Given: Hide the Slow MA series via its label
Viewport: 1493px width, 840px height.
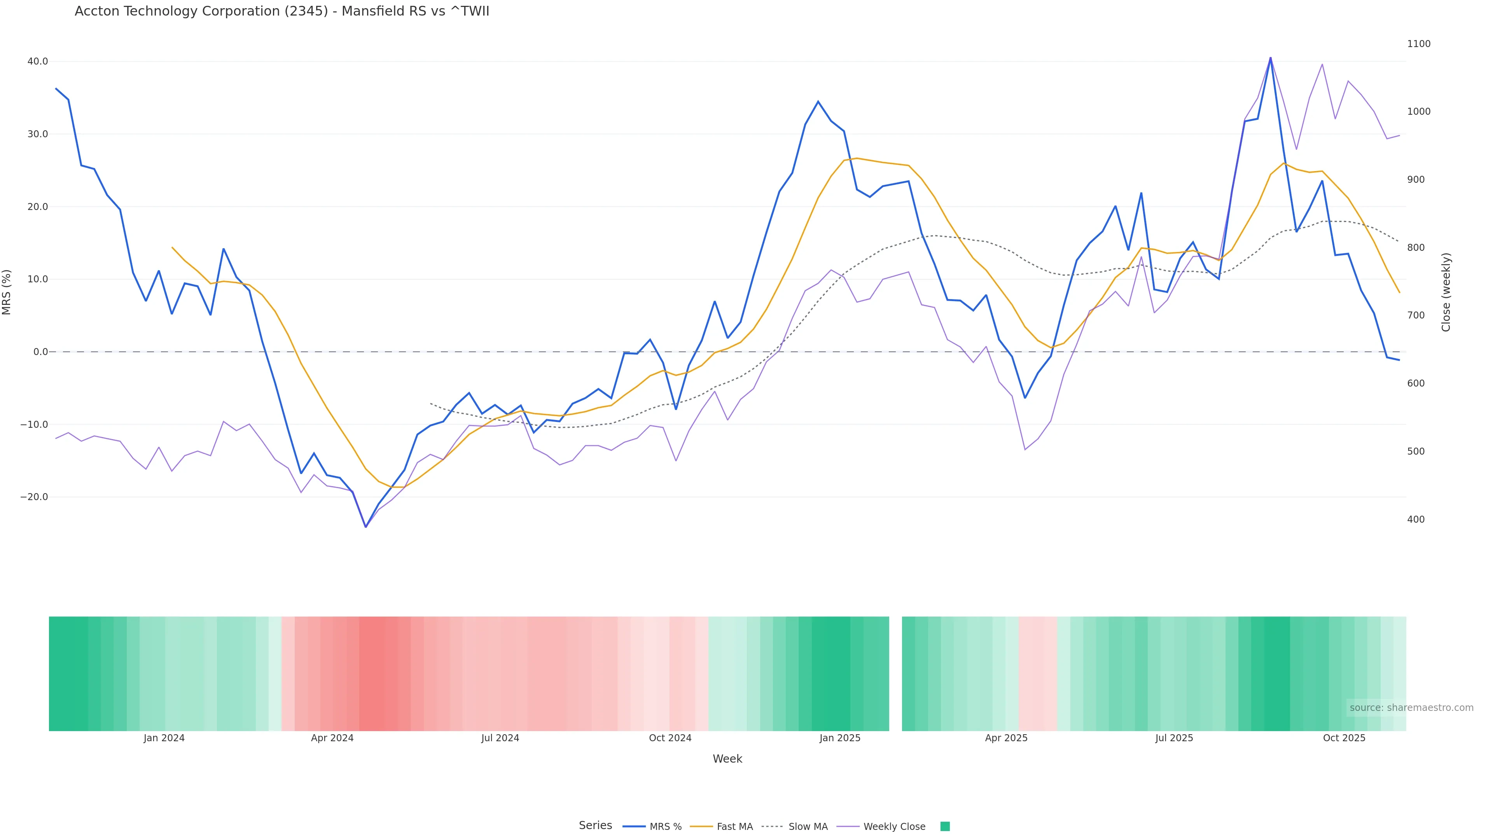Looking at the screenshot, I should (x=808, y=827).
